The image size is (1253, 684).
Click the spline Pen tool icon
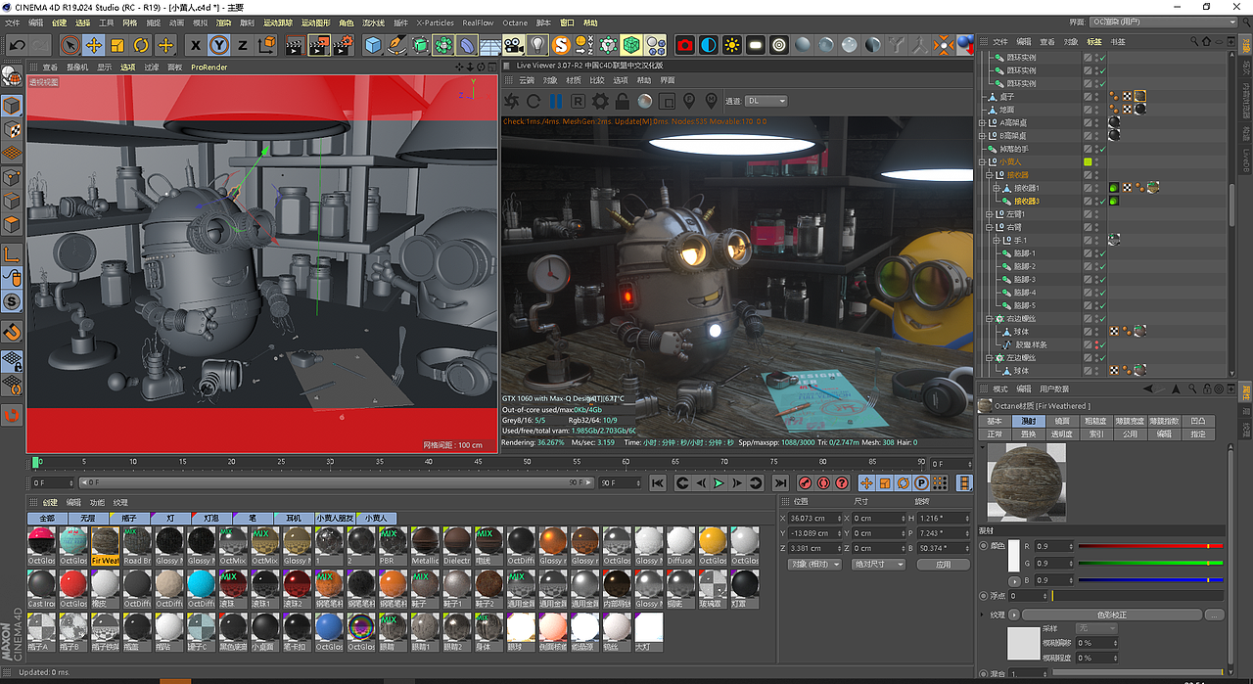(396, 45)
